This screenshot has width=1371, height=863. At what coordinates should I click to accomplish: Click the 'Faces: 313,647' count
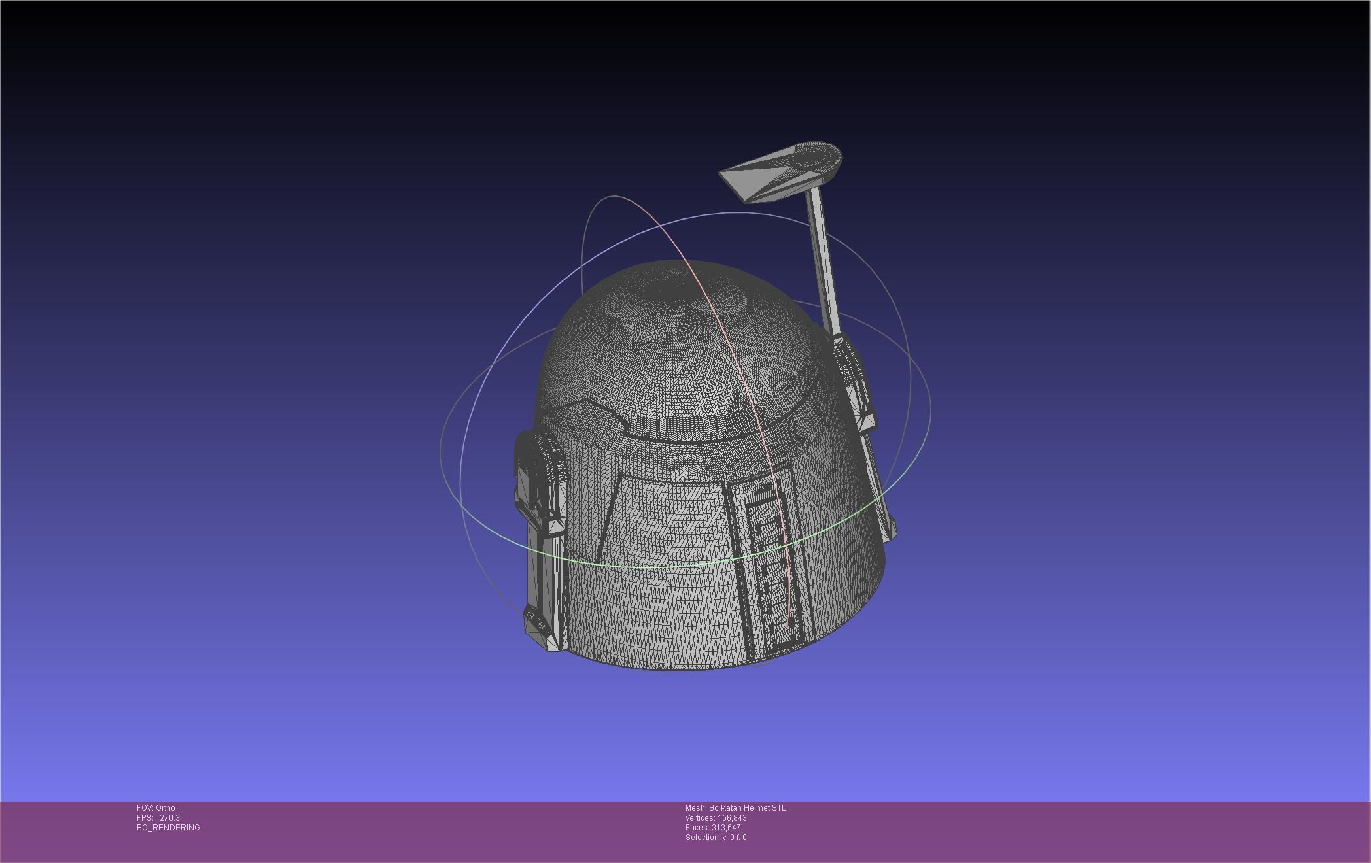[712, 828]
